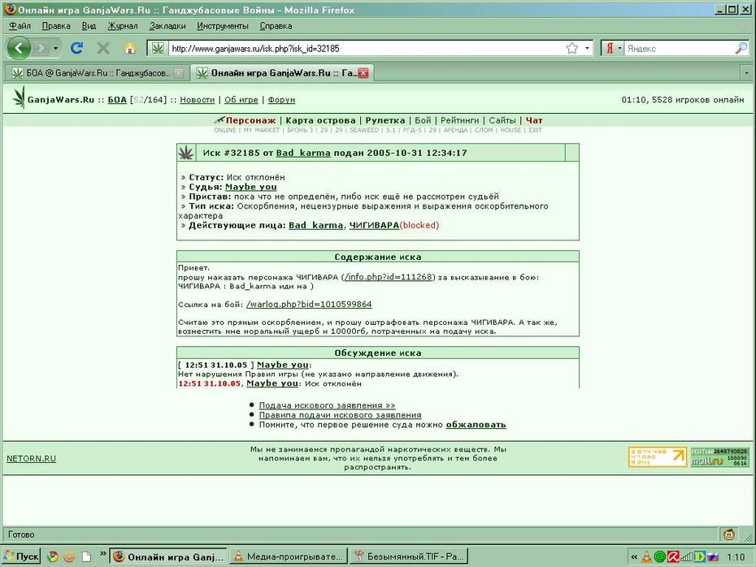Screen dimensions: 756x567
Task: Go to the Home page icon
Action: [x=130, y=48]
